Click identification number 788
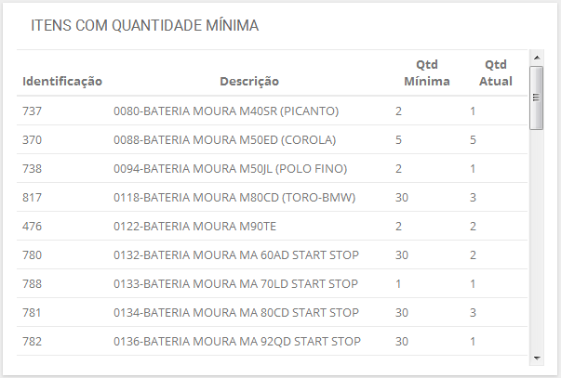Image resolution: width=561 pixels, height=378 pixels. click(x=33, y=284)
